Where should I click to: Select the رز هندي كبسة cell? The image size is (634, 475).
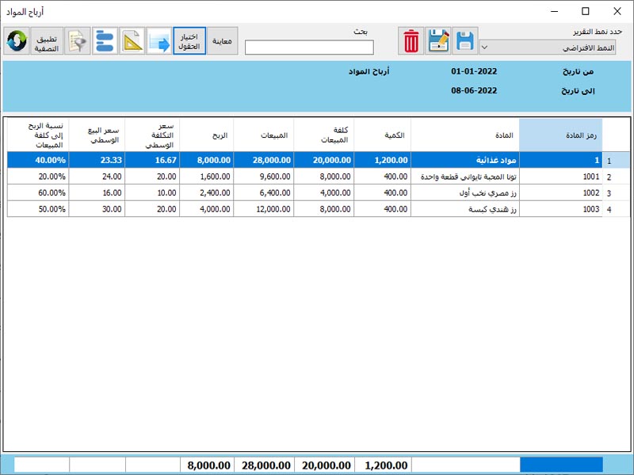[x=465, y=209]
